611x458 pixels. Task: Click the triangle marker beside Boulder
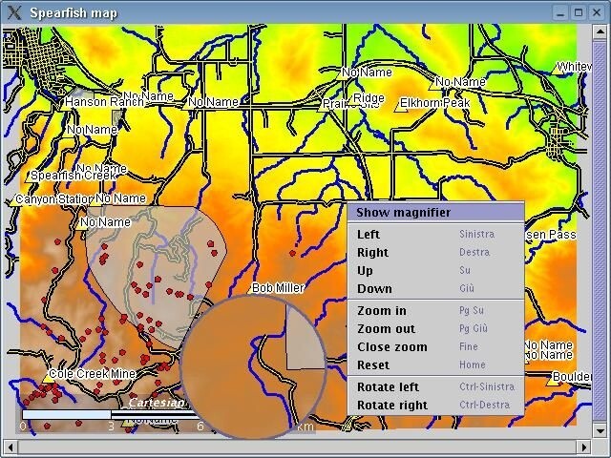coord(552,381)
